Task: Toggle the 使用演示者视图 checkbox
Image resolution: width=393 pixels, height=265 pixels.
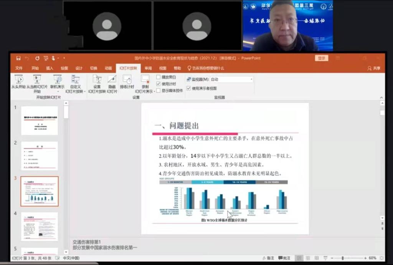Action: pyautogui.click(x=188, y=88)
